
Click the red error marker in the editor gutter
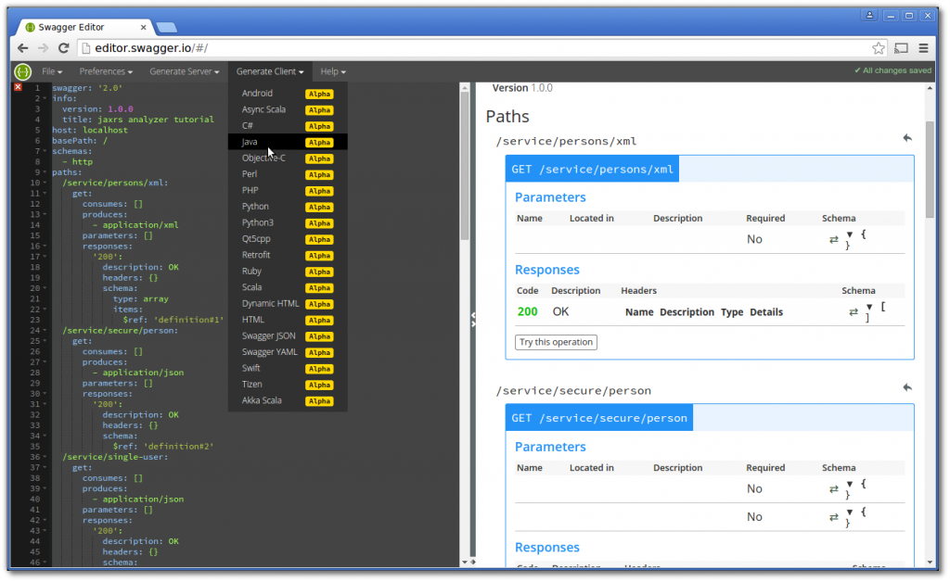pos(17,85)
